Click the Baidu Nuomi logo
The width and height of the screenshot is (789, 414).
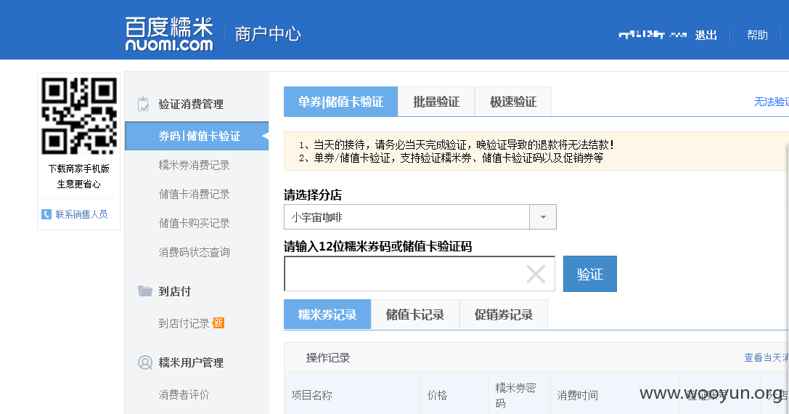169,33
